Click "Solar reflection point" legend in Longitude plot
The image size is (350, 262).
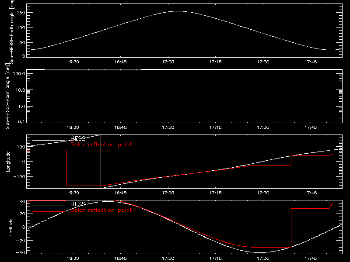(x=101, y=145)
